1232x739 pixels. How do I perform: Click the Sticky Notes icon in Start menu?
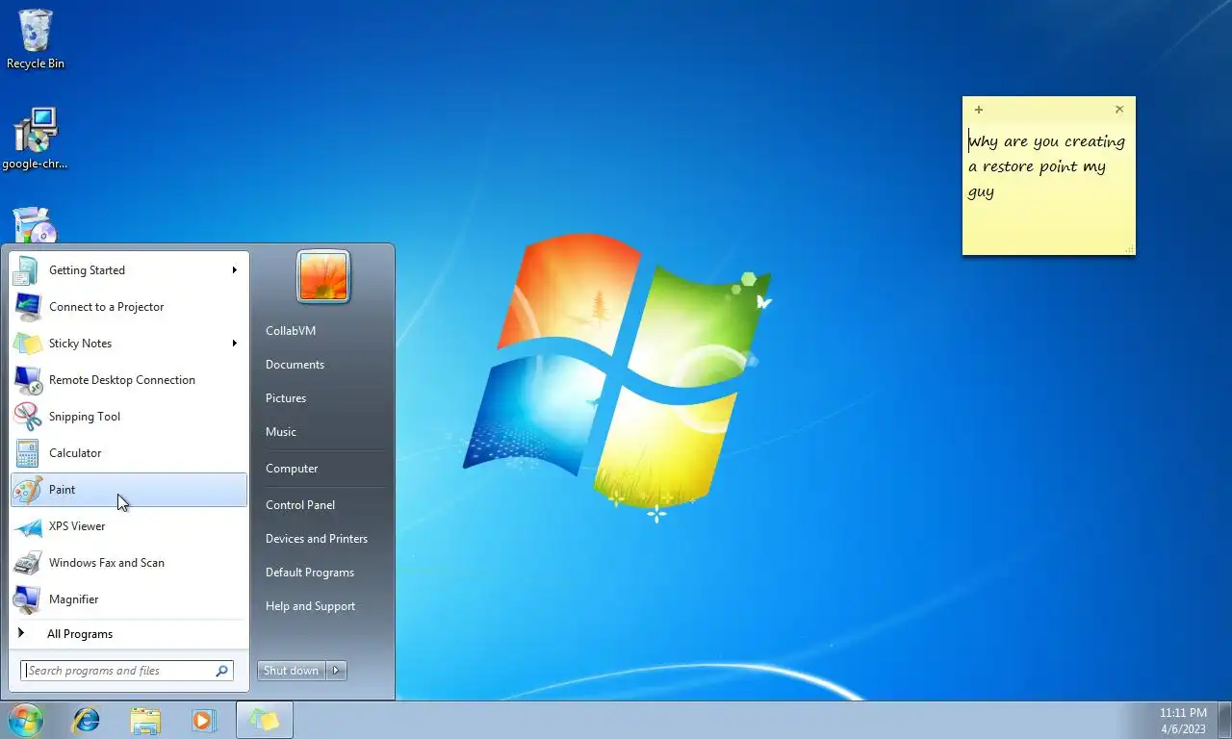coord(27,344)
